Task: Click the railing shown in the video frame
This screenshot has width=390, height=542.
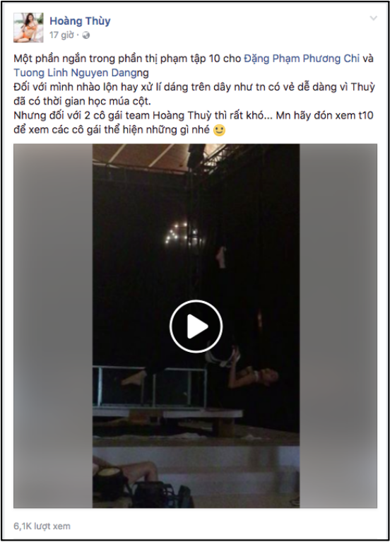Action: pos(150,387)
